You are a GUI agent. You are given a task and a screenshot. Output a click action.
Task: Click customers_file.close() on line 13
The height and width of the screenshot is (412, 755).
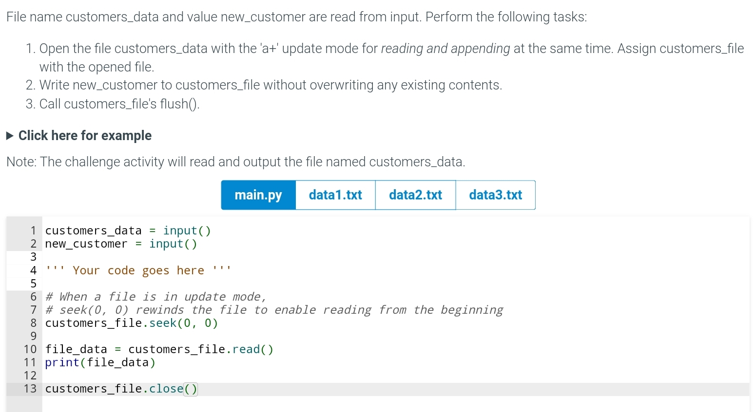(x=121, y=389)
